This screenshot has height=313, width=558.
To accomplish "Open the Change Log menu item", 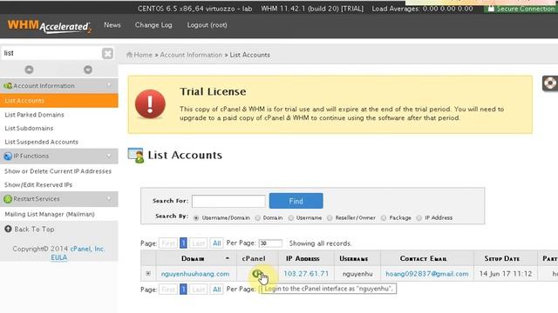I will coord(153,25).
